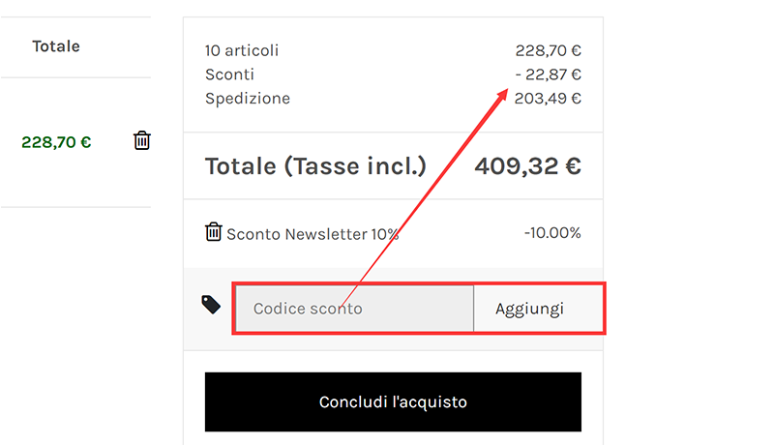Select the - 22,87 € discount amount
774x445 pixels.
(x=548, y=74)
